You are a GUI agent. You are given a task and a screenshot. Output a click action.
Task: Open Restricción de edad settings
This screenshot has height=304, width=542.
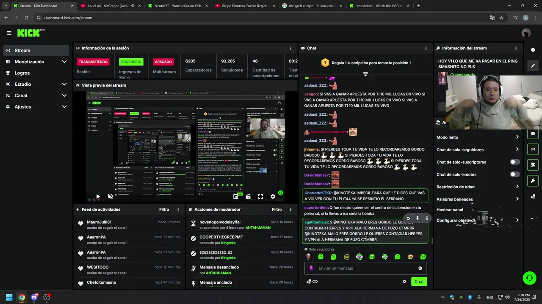click(x=478, y=187)
